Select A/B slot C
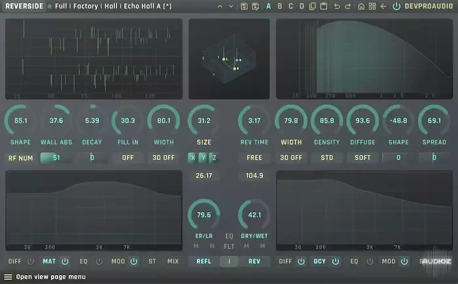Image resolution: width=458 pixels, height=284 pixels. tap(291, 6)
